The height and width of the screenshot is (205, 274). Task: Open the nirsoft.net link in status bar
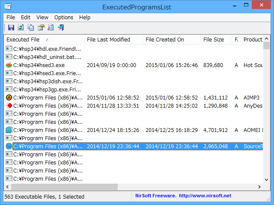(205, 196)
